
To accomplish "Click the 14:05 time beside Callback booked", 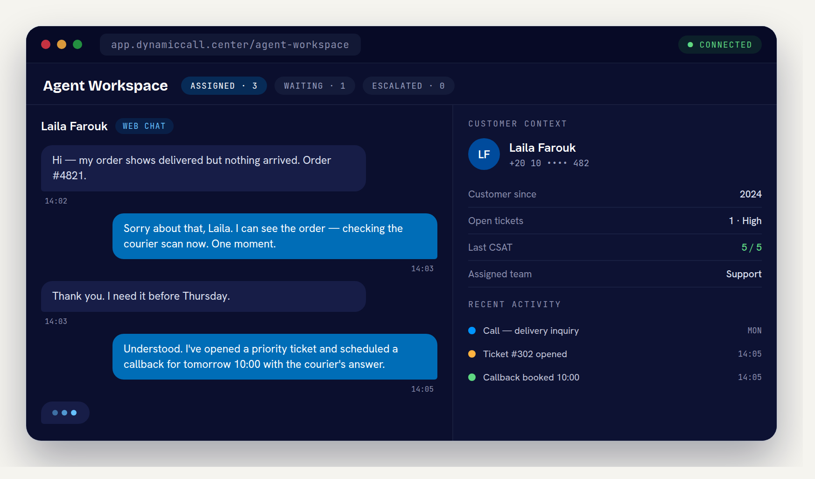I will tap(750, 377).
